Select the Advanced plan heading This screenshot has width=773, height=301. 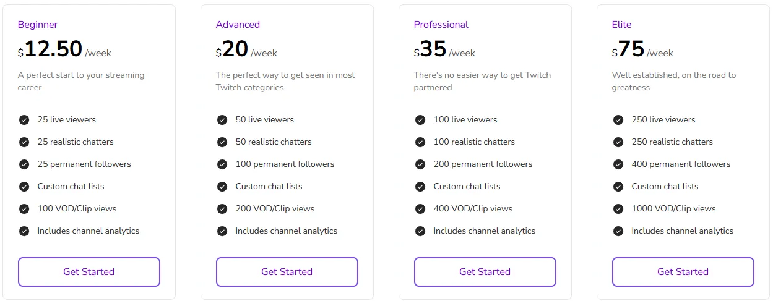[x=238, y=25]
